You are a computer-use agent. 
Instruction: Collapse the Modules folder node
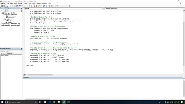[3, 19]
